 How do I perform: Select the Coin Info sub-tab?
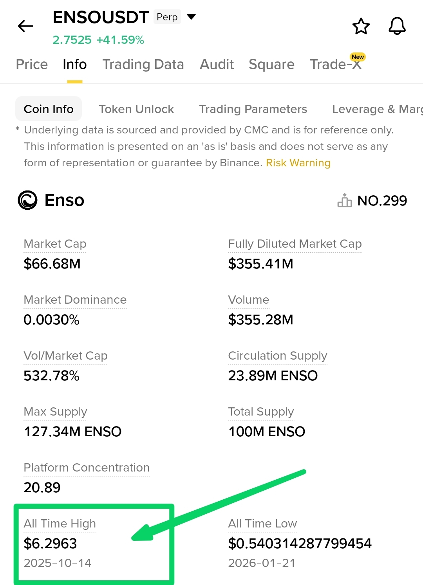[49, 109]
